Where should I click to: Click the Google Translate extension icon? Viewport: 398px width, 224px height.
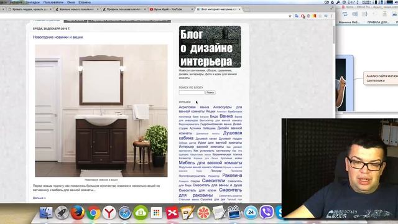[x=297, y=16]
